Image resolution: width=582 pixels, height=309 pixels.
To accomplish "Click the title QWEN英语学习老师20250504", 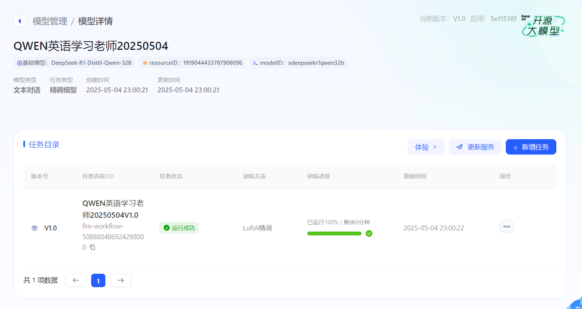I will (91, 46).
